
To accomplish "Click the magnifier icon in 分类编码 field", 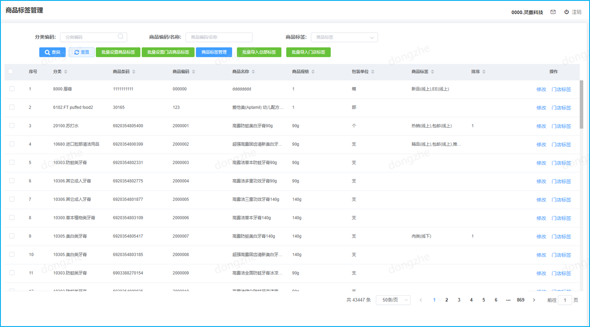I will (x=121, y=37).
